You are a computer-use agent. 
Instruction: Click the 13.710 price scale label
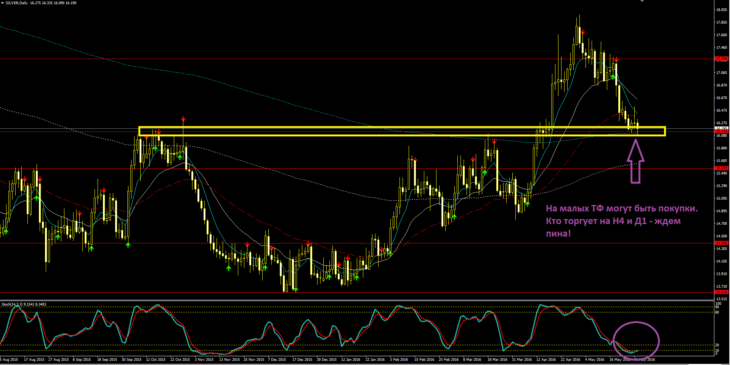[722, 287]
